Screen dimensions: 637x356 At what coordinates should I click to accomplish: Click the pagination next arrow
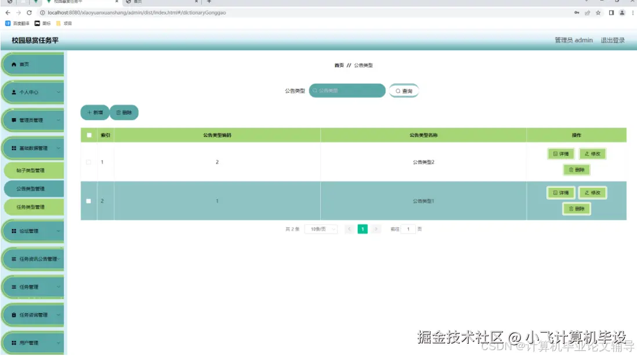(x=376, y=230)
